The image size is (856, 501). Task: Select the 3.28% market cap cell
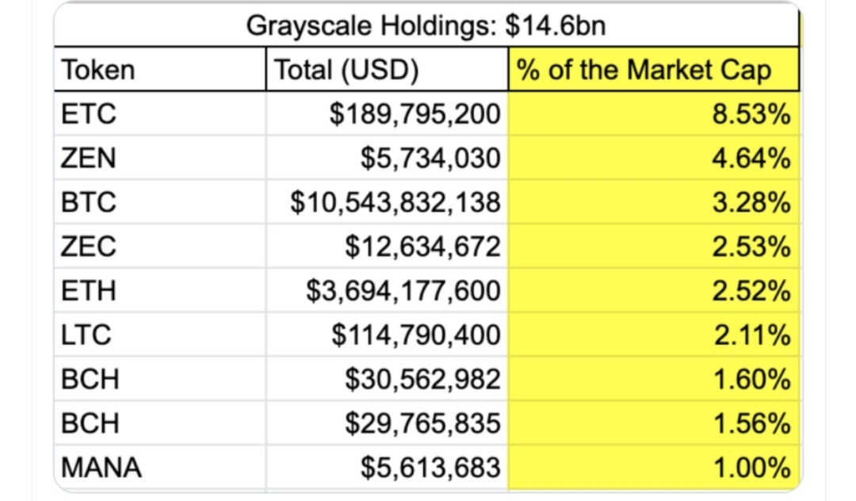(653, 202)
